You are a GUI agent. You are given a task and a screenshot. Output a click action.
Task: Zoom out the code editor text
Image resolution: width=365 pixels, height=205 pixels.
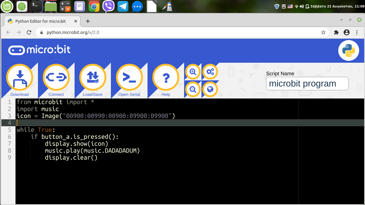(x=193, y=89)
